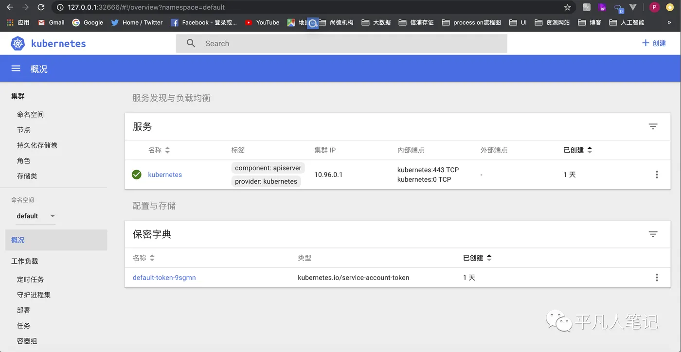681x352 pixels.
Task: Click the site info icon in address bar
Action: point(60,7)
